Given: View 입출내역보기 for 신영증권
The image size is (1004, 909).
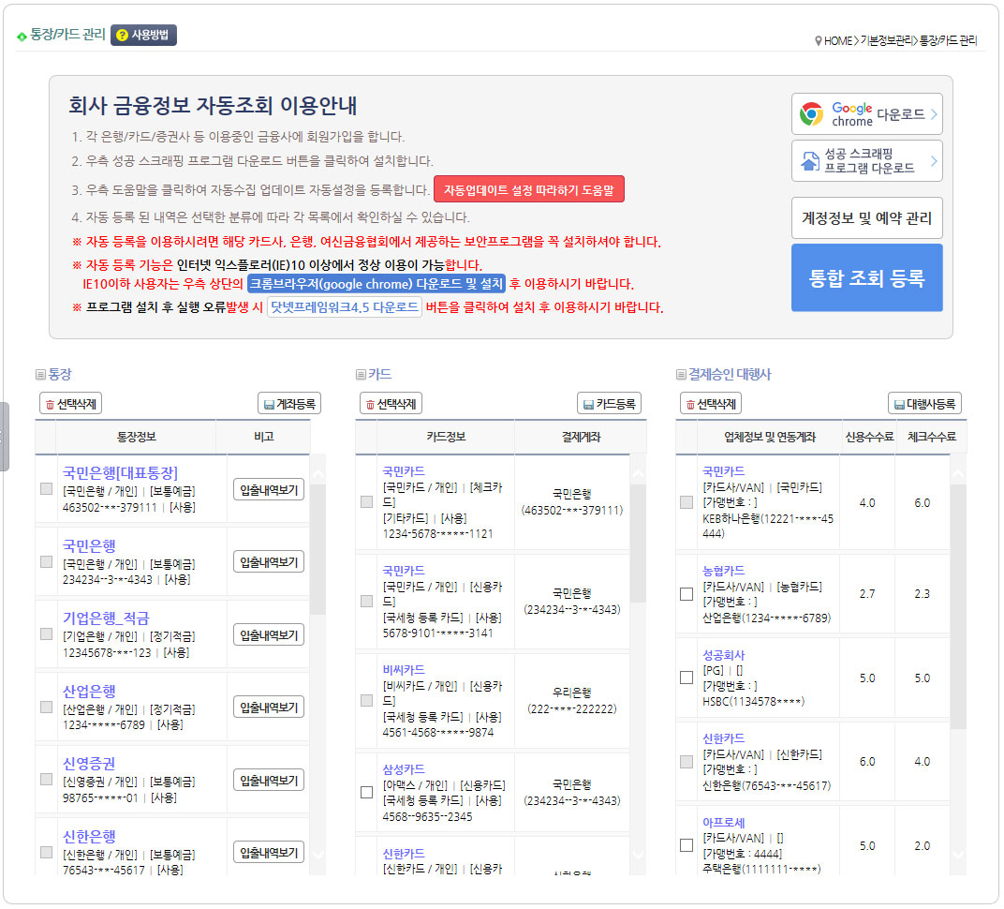Looking at the screenshot, I should [x=269, y=781].
